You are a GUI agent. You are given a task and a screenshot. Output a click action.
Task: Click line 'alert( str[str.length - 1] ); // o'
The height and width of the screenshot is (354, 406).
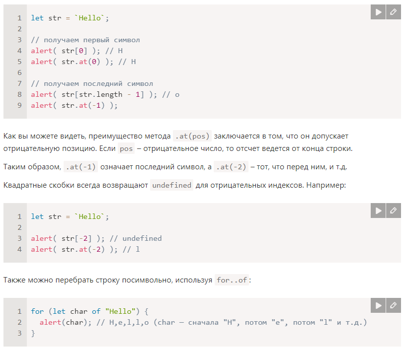click(x=105, y=95)
